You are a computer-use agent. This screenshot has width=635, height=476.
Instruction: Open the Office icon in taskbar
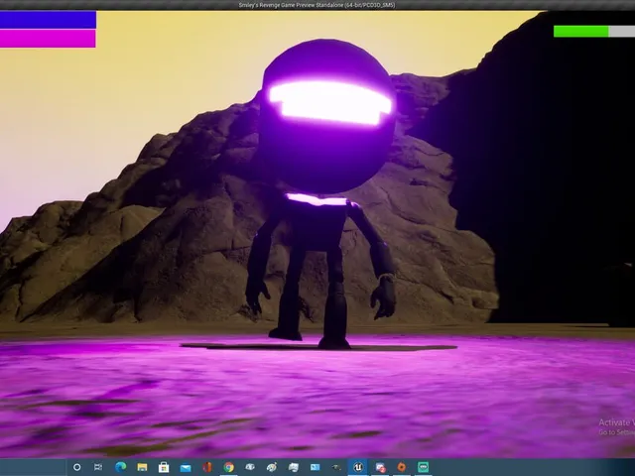click(x=207, y=467)
